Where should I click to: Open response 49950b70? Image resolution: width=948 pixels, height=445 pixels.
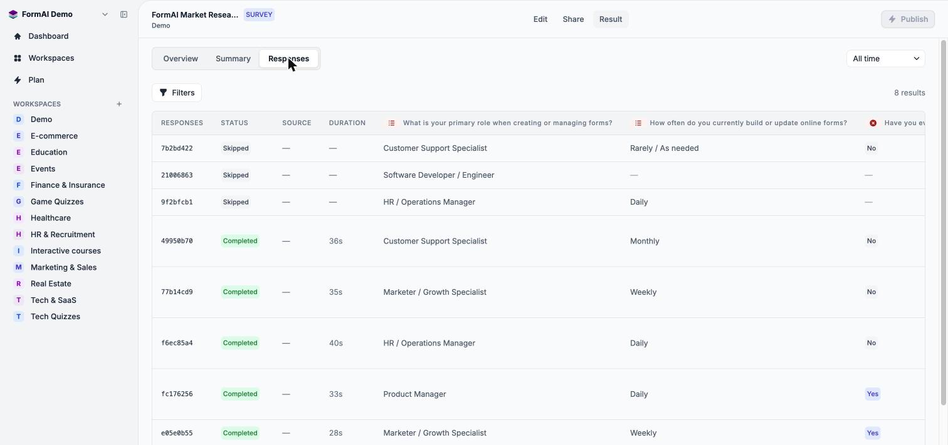(177, 241)
